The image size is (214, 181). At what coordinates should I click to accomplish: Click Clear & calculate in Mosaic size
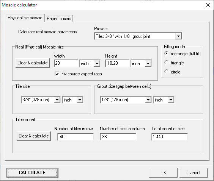pos(33,63)
